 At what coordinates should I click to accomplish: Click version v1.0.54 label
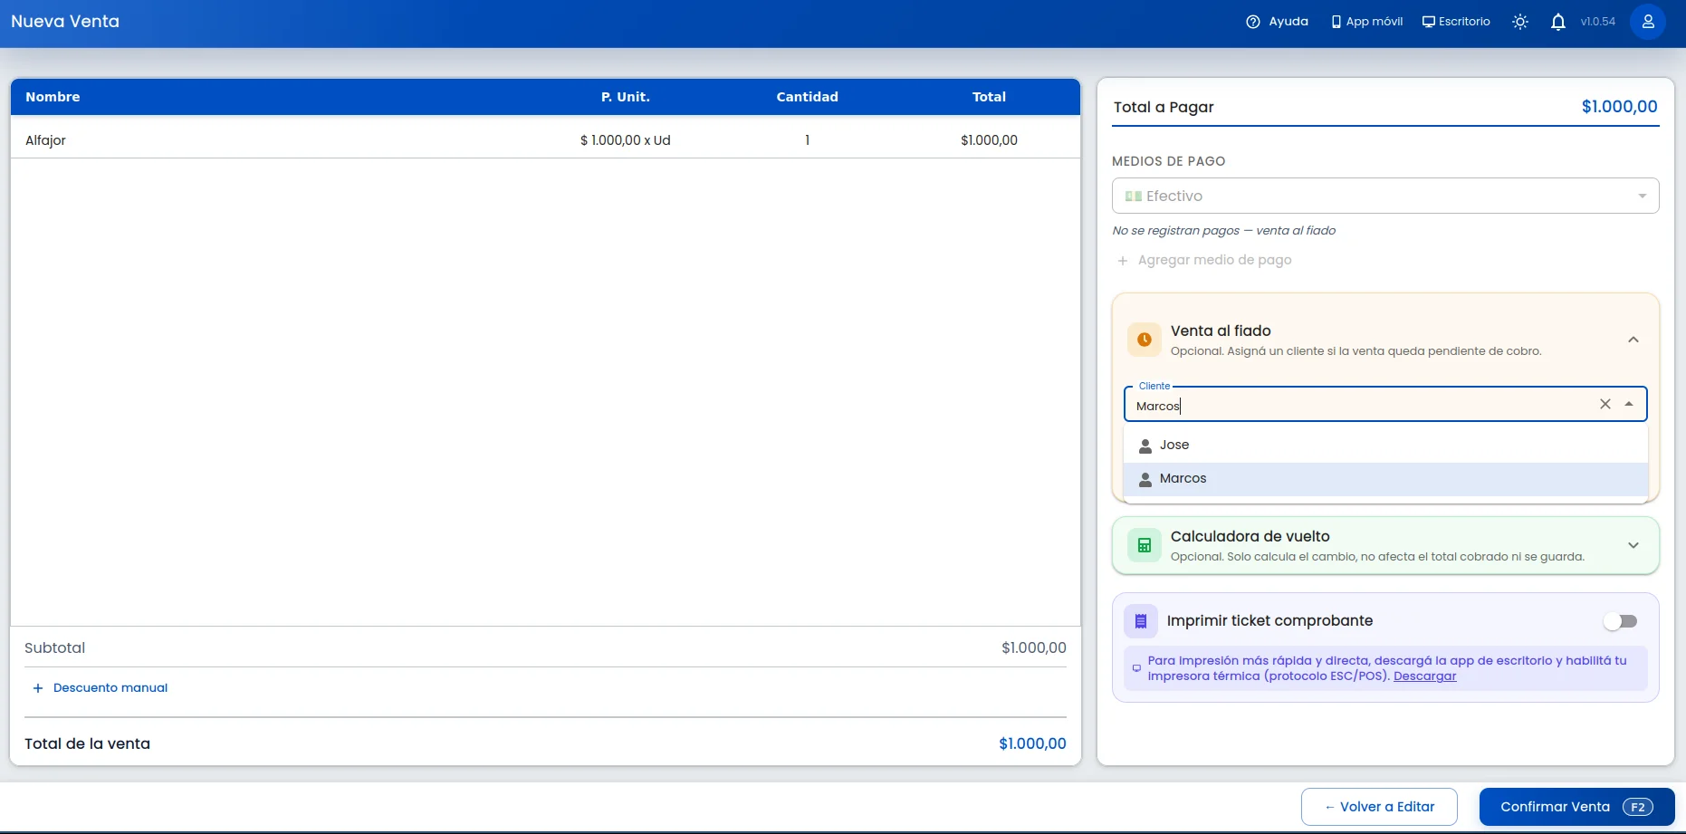click(1597, 22)
